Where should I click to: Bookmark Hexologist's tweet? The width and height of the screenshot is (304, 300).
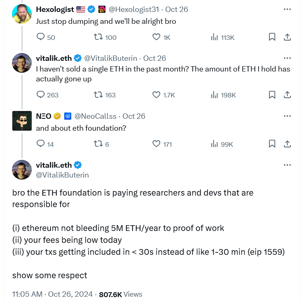click(x=272, y=37)
